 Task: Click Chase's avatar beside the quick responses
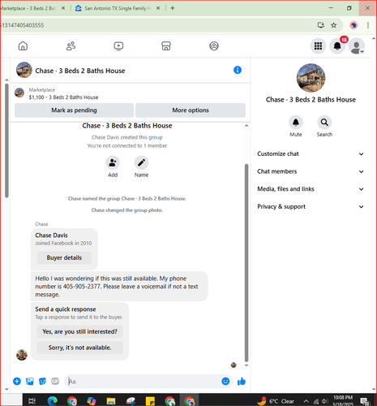pos(22,355)
